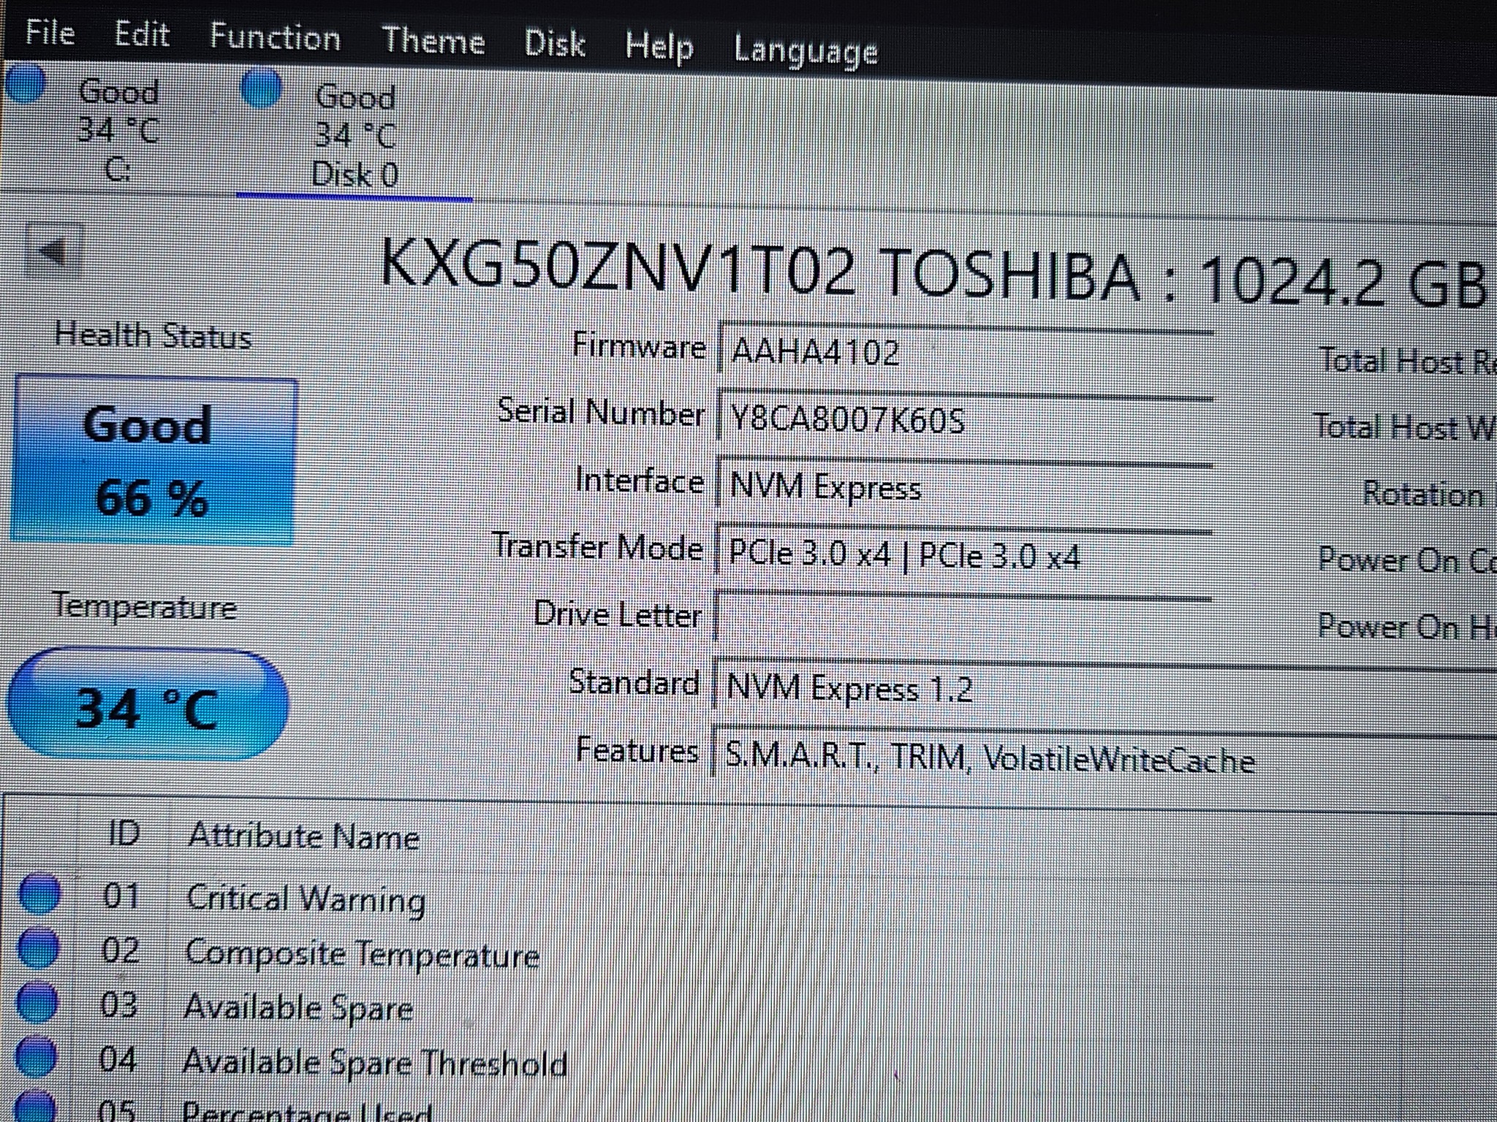
Task: Click the Transfer Mode PCIe 3.0 x4 field
Action: (963, 553)
